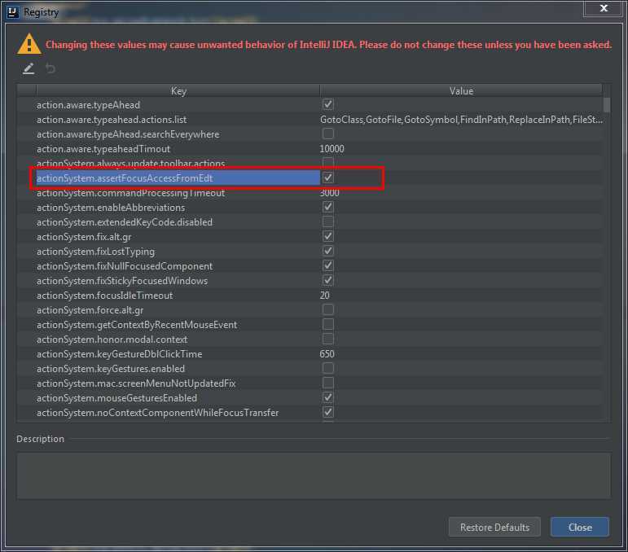Viewport: 628px width, 552px height.
Task: Select actionSystem.honor.modal.context key
Action: (x=112, y=340)
